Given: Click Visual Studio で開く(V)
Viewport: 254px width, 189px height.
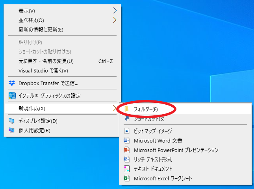Looking at the screenshot, I should 43,70.
